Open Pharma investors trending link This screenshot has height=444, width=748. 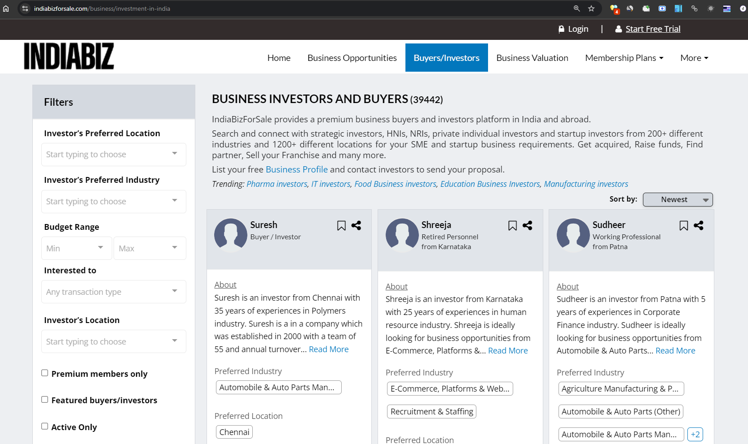click(x=277, y=184)
